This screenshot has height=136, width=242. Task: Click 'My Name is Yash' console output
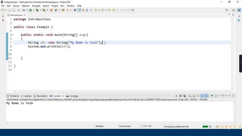[20, 103]
